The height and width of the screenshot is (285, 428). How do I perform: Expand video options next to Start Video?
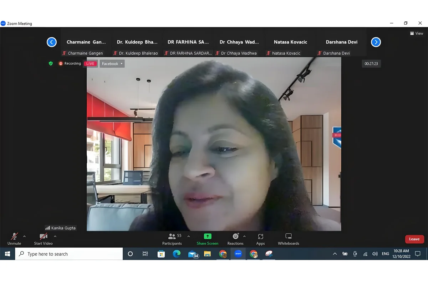coord(55,236)
